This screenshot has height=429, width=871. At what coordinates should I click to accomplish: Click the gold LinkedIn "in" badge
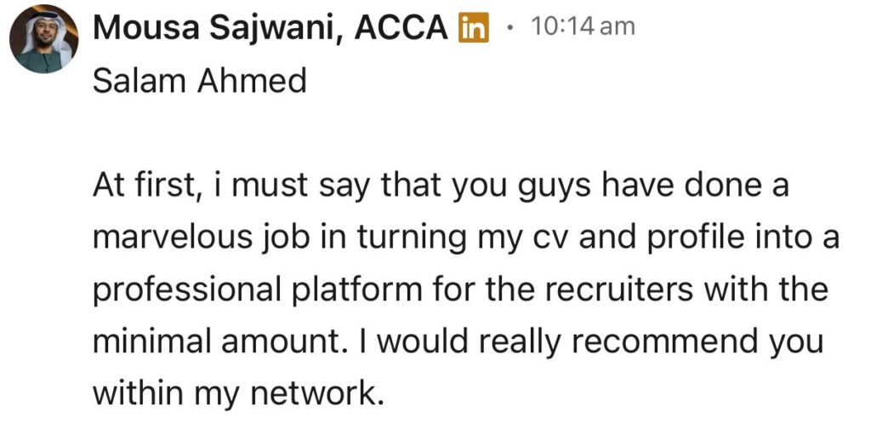pos(473,28)
